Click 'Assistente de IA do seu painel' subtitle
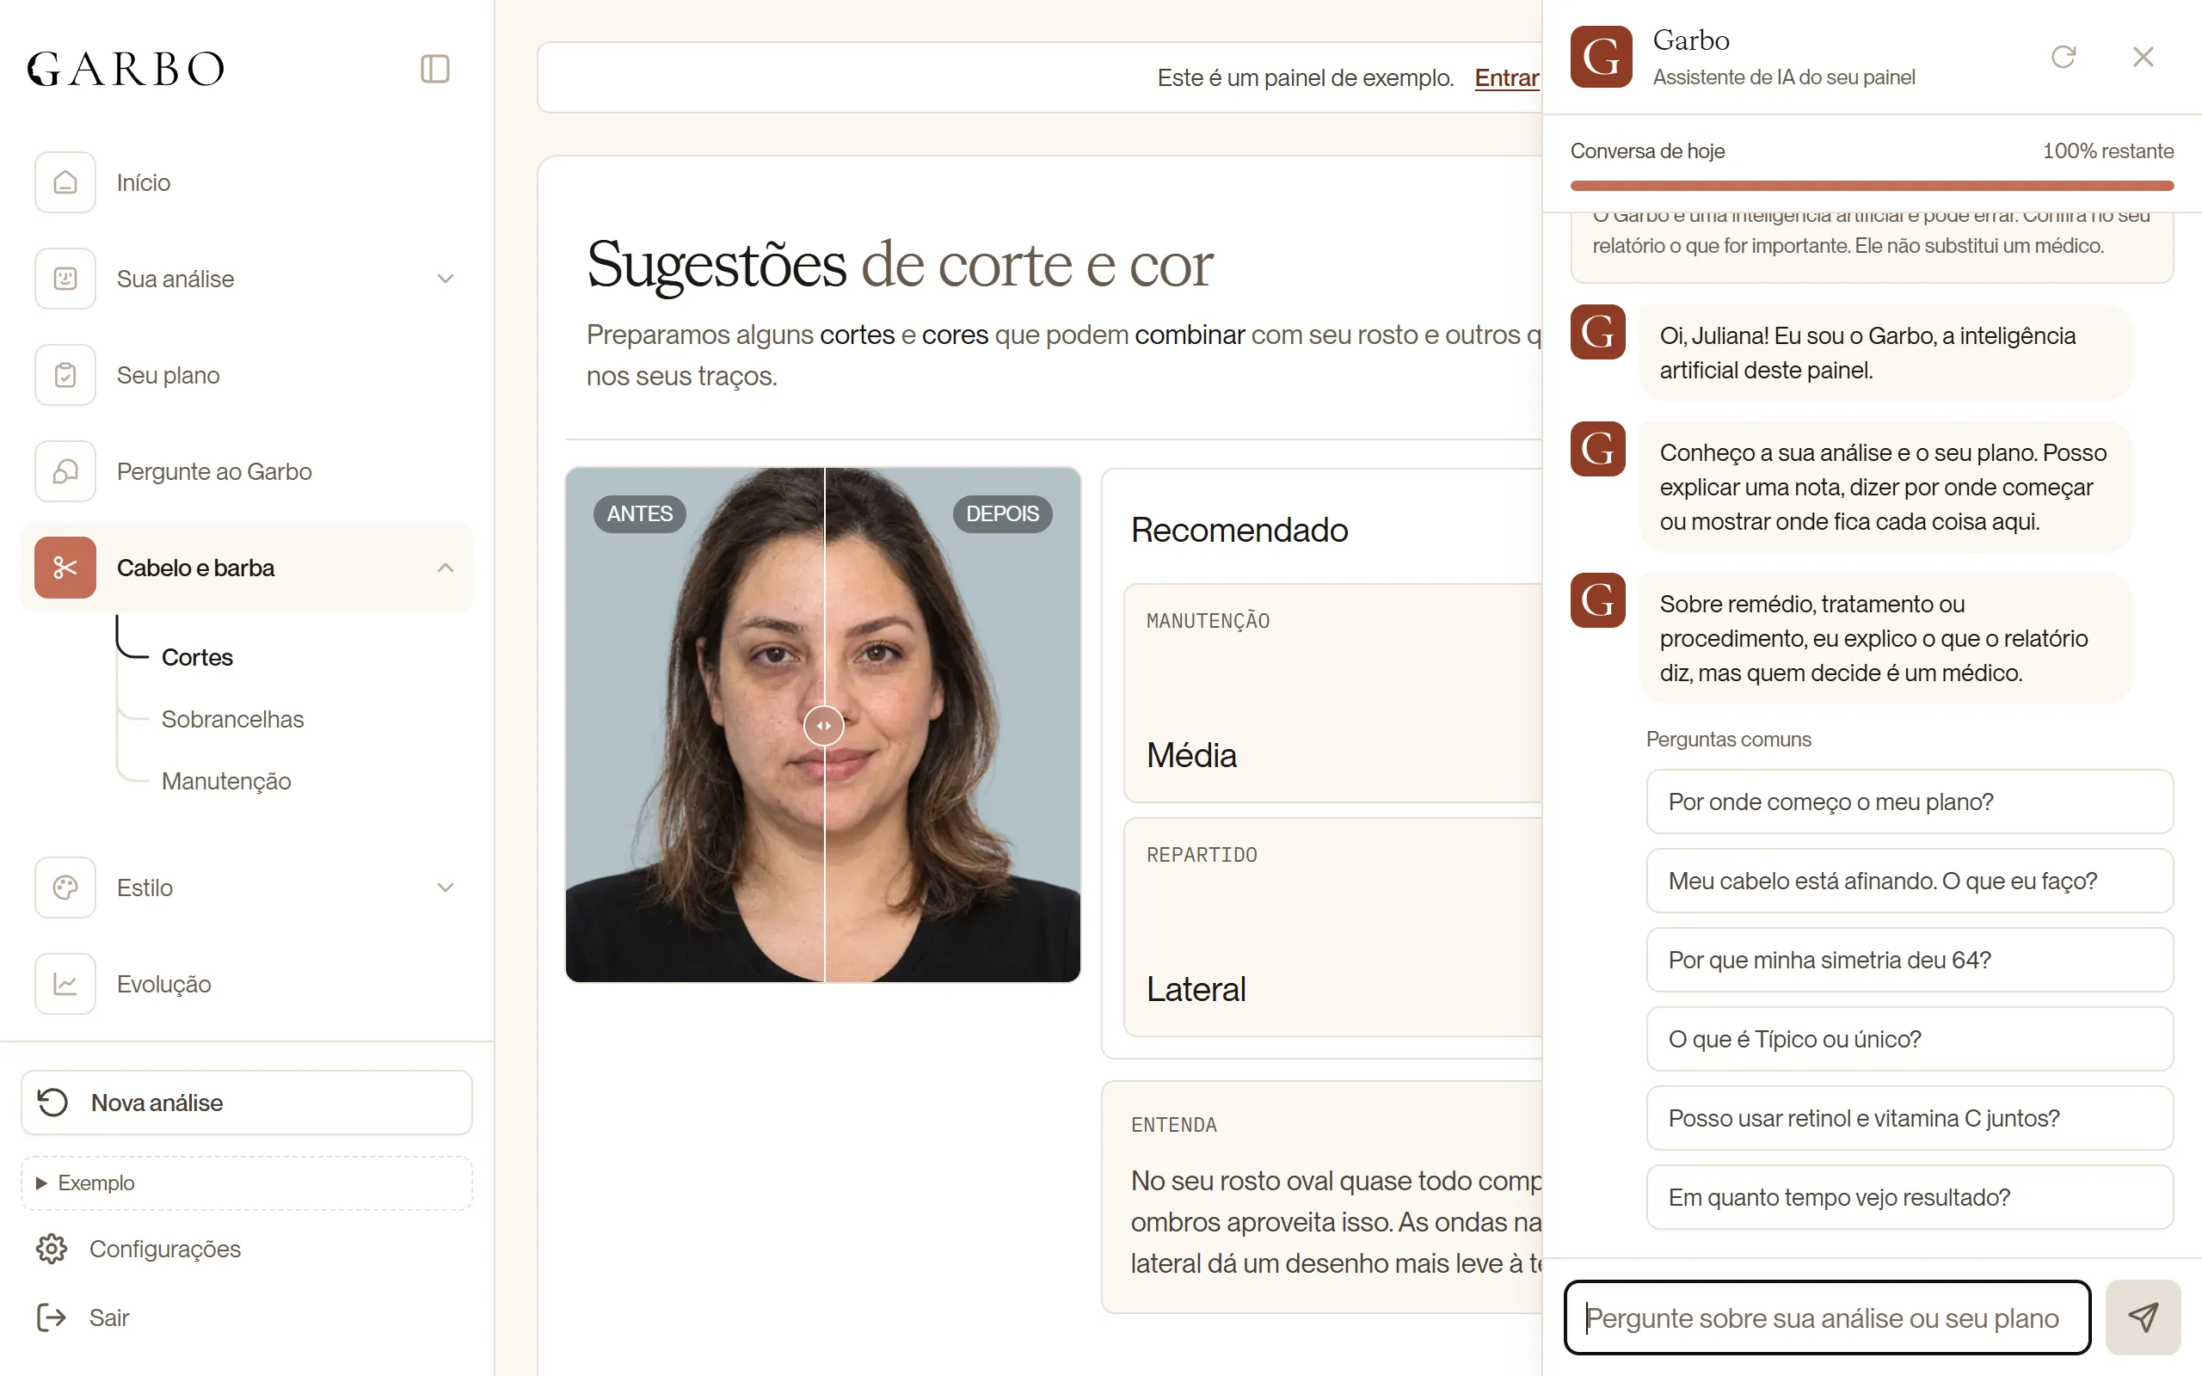Screen dimensions: 2202x1376 pos(1783,77)
